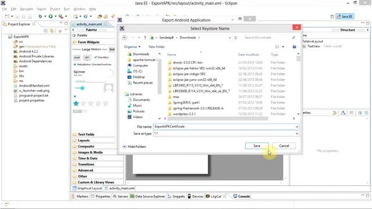
Task: Open the Navigate menu in Eclipse
Action: point(26,9)
